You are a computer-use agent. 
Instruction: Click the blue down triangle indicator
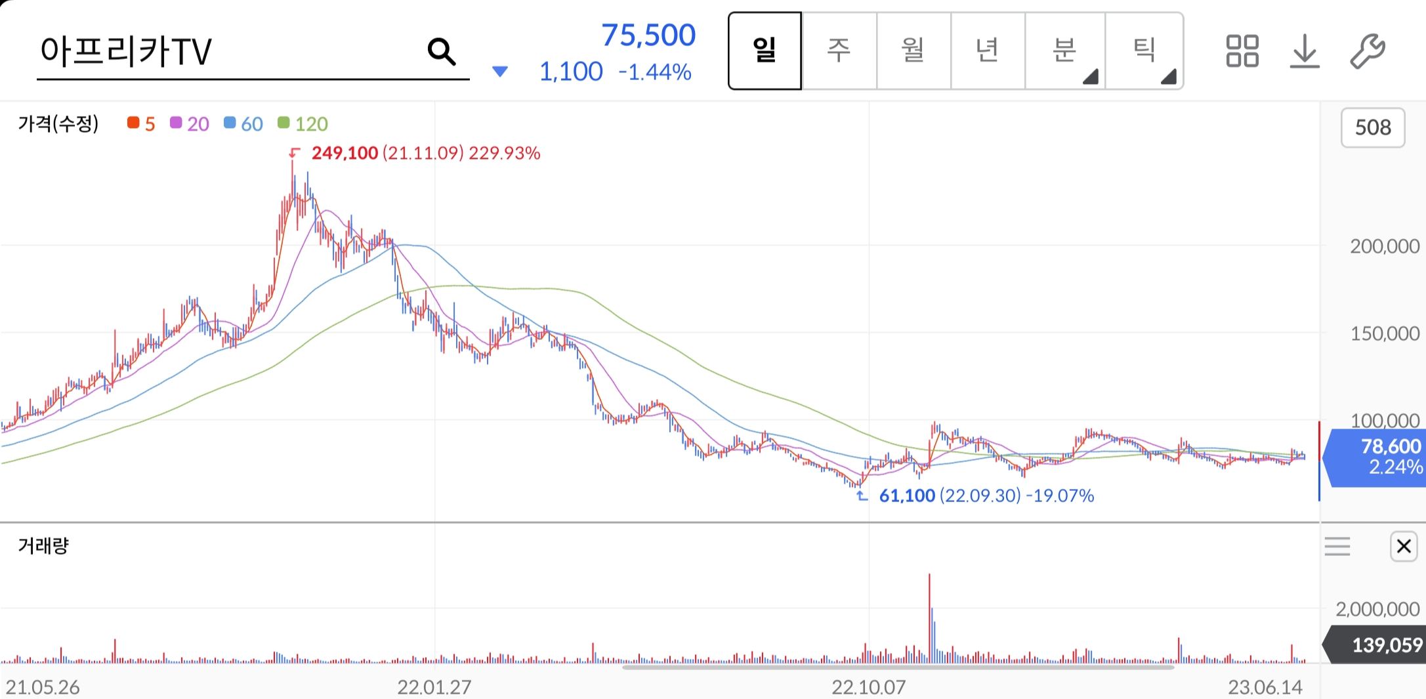(x=500, y=71)
